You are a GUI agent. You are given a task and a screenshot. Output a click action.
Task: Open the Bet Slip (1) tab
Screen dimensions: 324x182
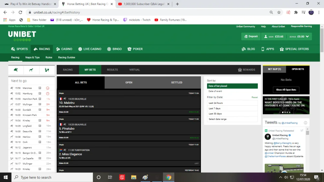tap(274, 69)
